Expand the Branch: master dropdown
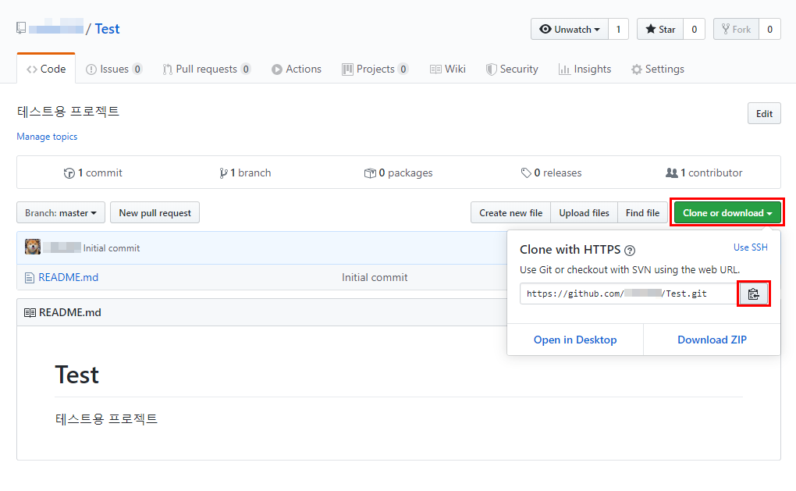This screenshot has width=796, height=491. [61, 213]
